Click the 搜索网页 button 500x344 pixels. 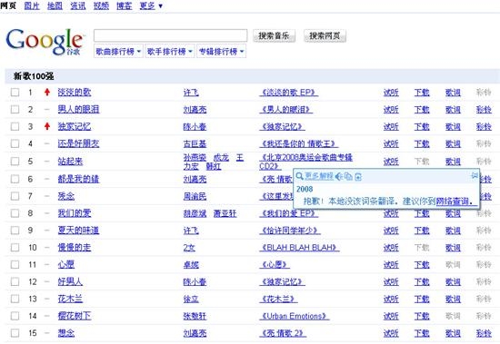pyautogui.click(x=325, y=35)
